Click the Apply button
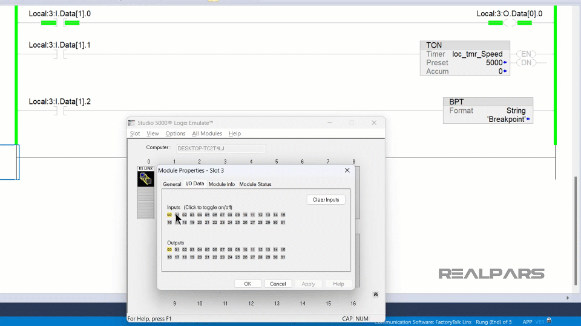 tap(308, 284)
